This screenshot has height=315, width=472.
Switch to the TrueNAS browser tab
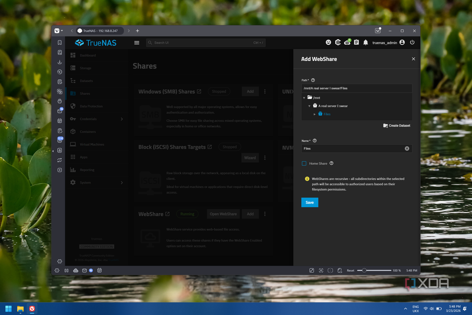tap(100, 31)
